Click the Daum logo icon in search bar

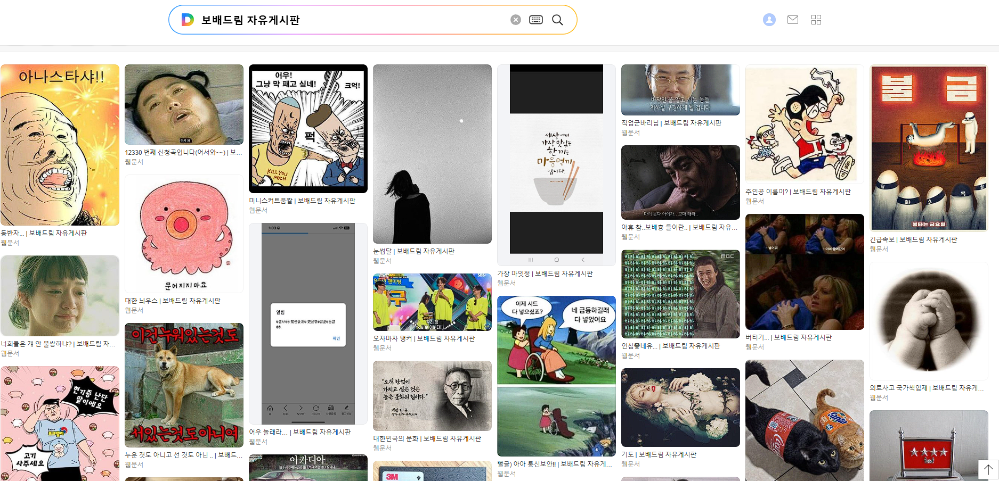coord(188,20)
